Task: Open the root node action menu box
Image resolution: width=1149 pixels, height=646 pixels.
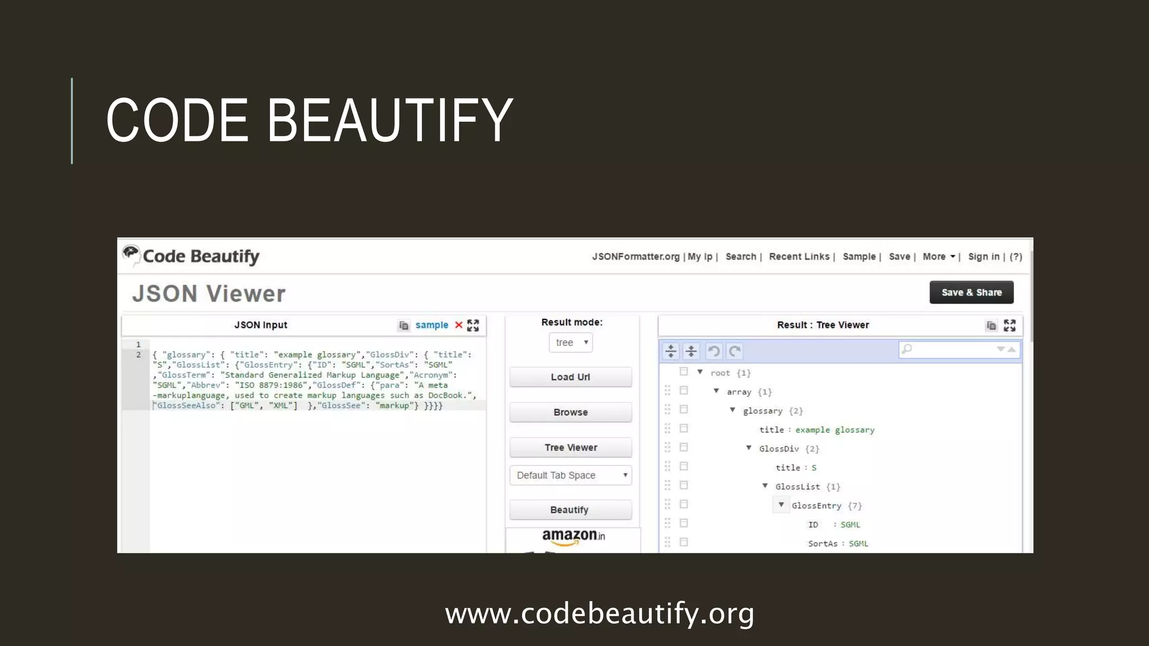Action: [683, 372]
